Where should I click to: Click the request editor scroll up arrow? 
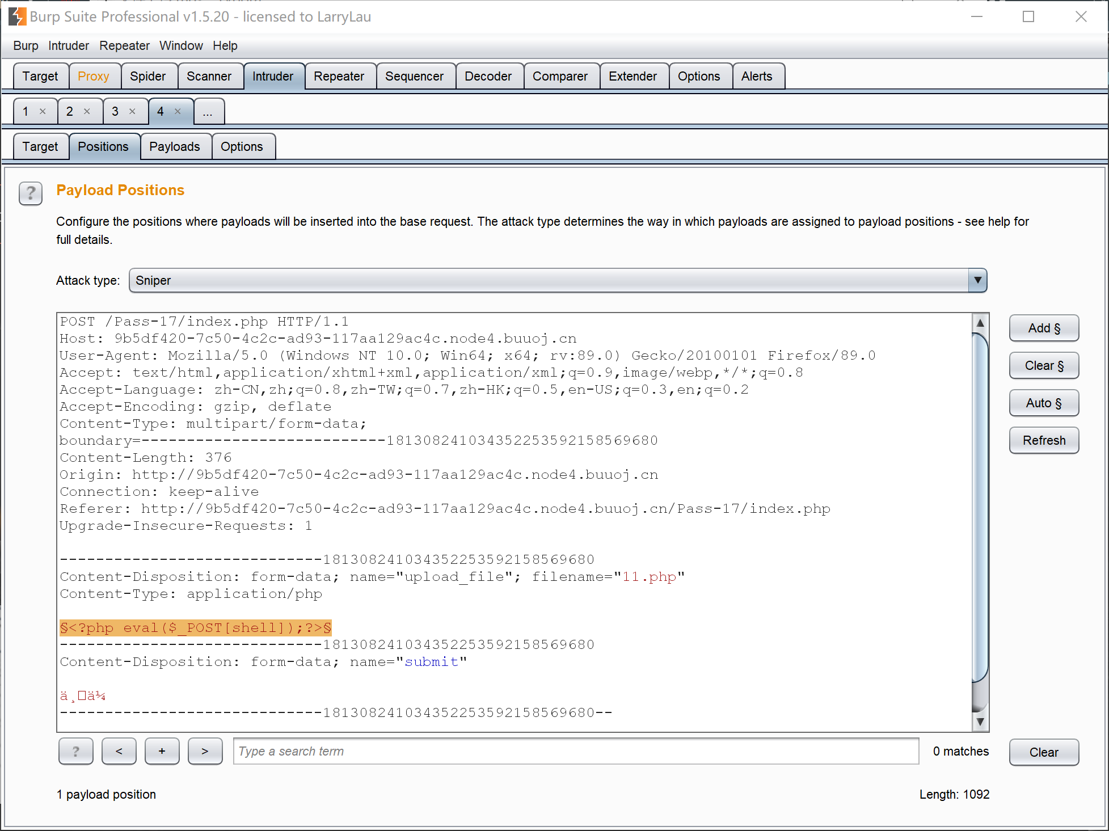coord(980,323)
